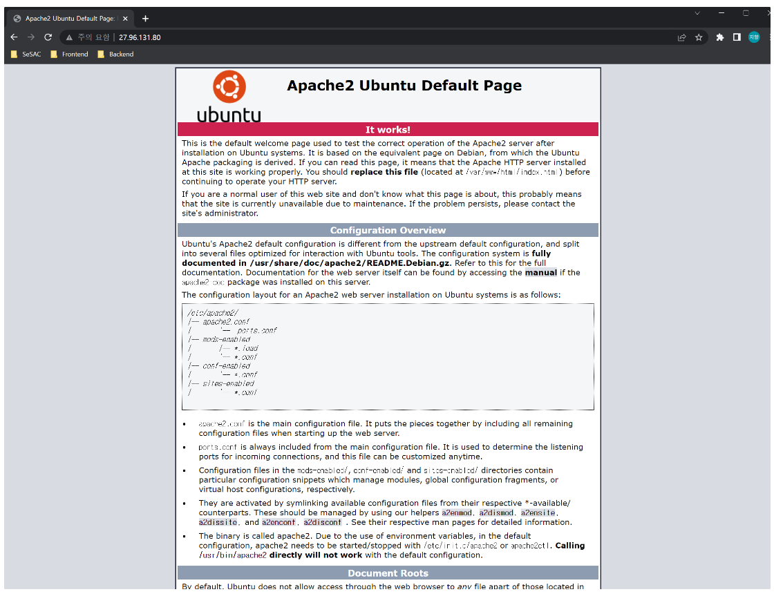
Task: Click ports.conf in the config tree box
Action: tap(256, 331)
